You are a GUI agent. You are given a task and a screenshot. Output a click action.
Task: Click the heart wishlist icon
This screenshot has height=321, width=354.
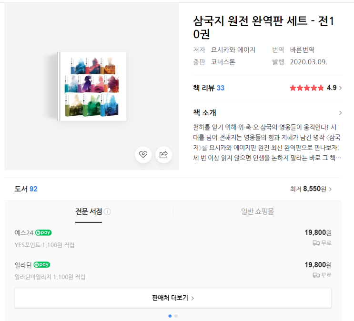pos(143,154)
